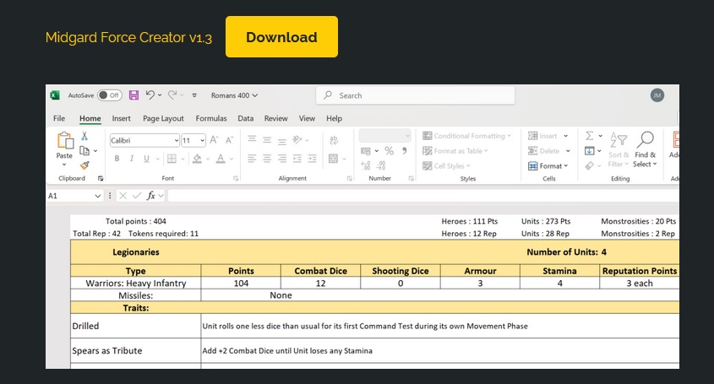Open the Help tab

[x=334, y=118]
